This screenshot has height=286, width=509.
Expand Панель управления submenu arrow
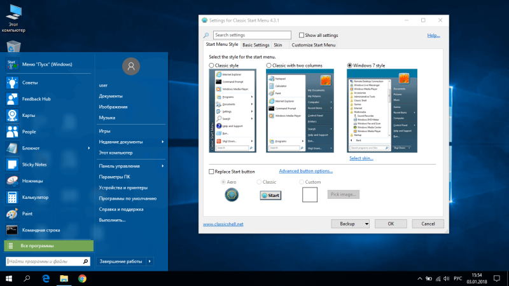163,166
